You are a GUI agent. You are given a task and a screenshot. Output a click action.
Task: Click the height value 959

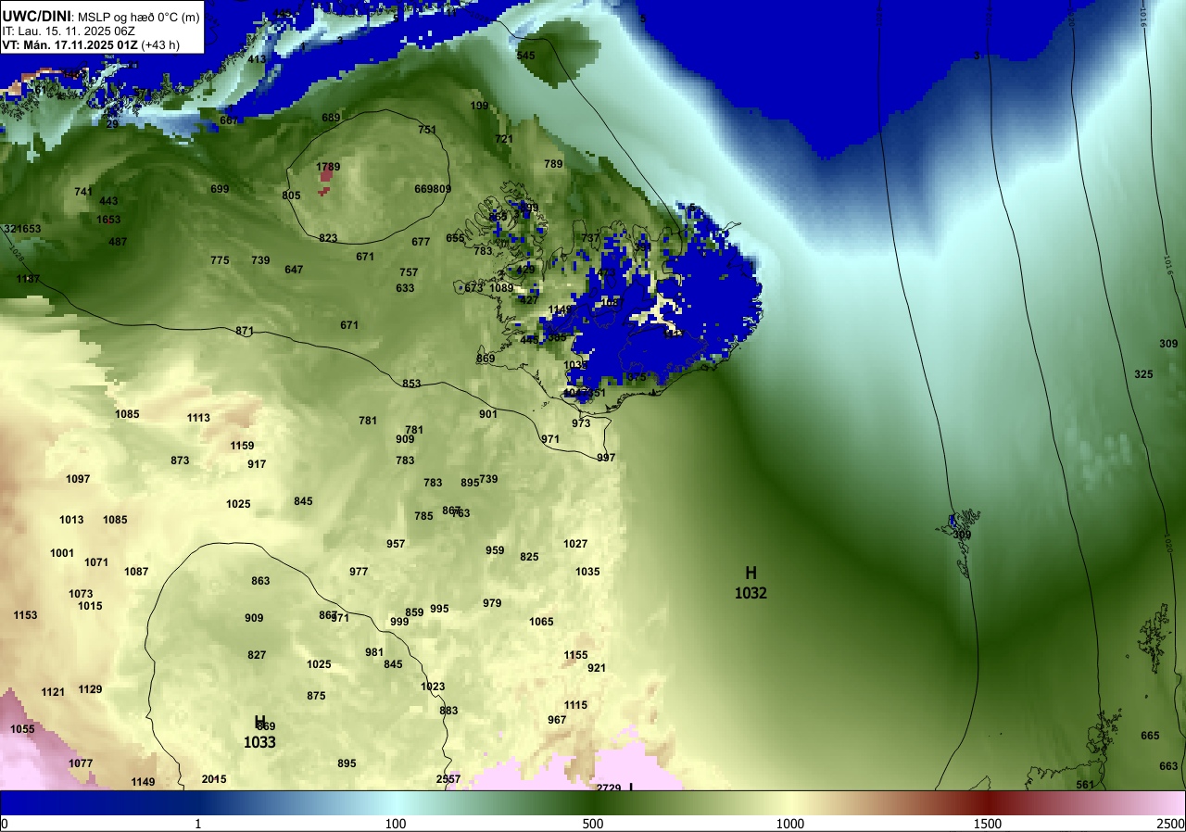(x=495, y=550)
